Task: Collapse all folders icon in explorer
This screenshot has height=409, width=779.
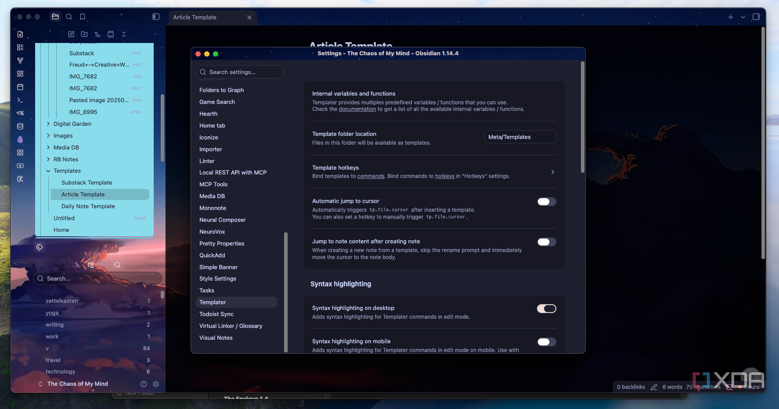Action: [x=124, y=34]
